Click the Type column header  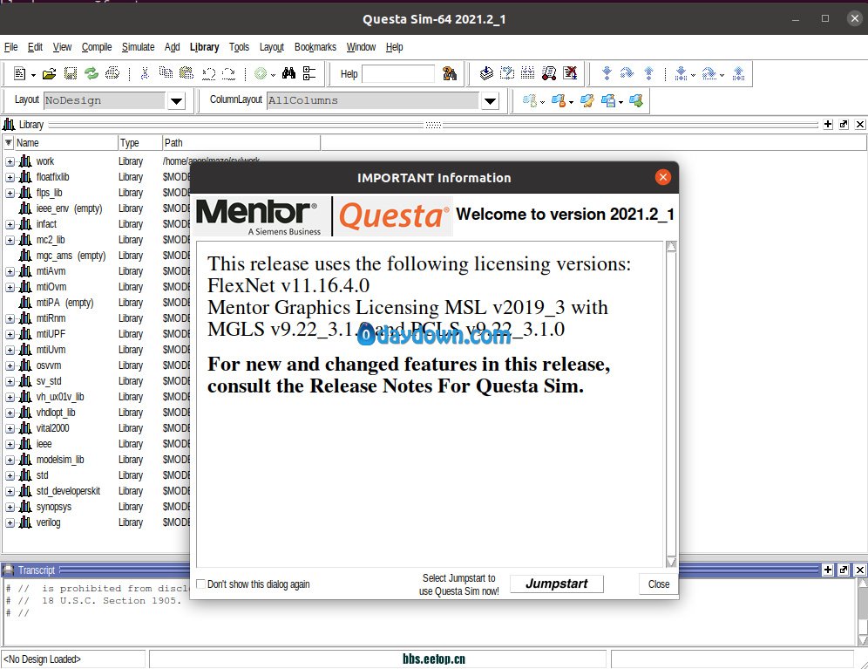[x=140, y=143]
